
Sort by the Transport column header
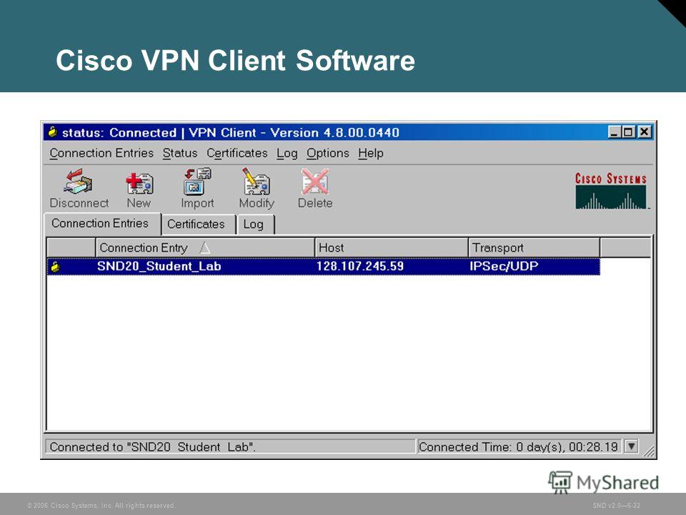(534, 248)
